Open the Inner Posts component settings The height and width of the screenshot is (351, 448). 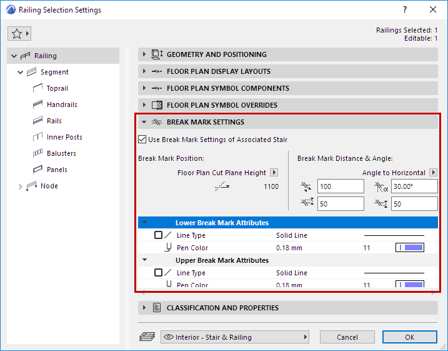click(x=64, y=137)
